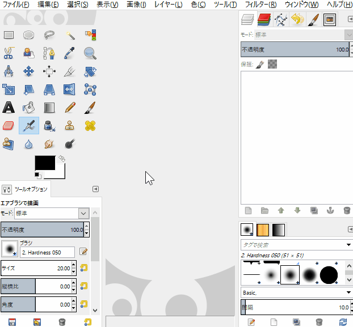This screenshot has height=327, width=353.
Task: Open the 編集 menu
Action: click(x=48, y=5)
